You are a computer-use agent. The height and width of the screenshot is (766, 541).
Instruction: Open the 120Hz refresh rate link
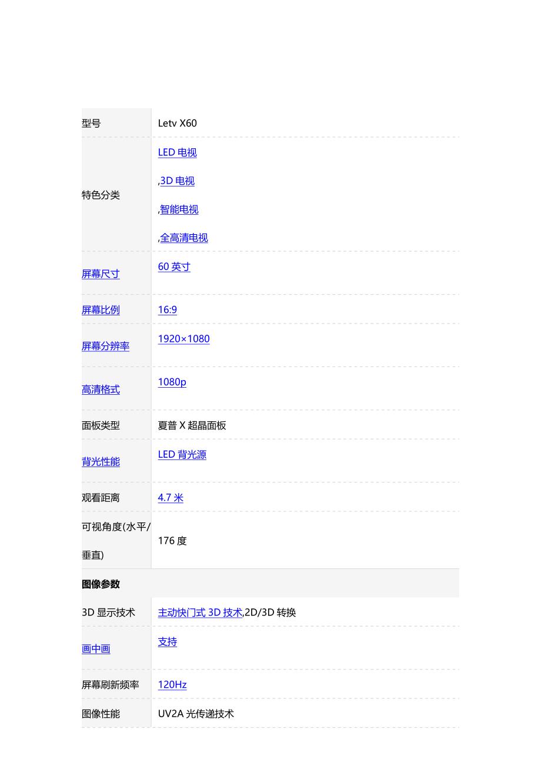tap(172, 685)
